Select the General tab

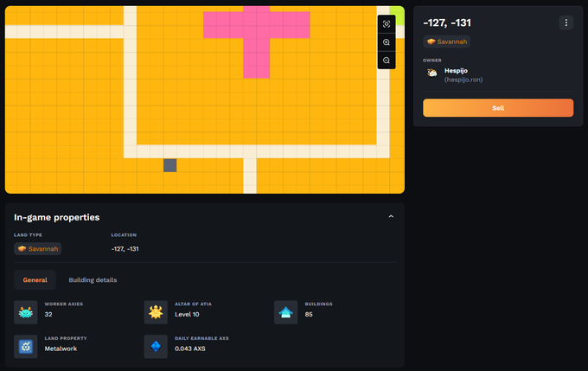[35, 280]
